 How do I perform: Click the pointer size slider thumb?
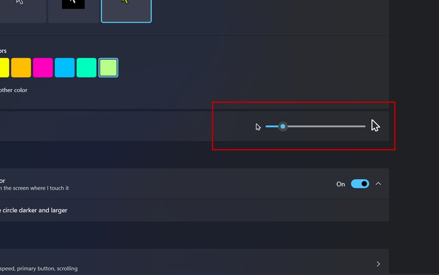click(x=283, y=126)
